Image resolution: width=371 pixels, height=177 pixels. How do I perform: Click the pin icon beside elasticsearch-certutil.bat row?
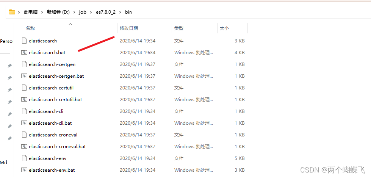[x=9, y=102]
